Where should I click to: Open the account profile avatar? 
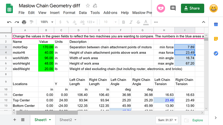(214, 8)
